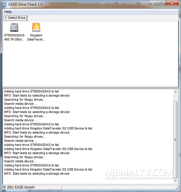181x192 pixels.
Task: Select the Kingston DataTraveler USB drive icon
Action: [x=36, y=27]
